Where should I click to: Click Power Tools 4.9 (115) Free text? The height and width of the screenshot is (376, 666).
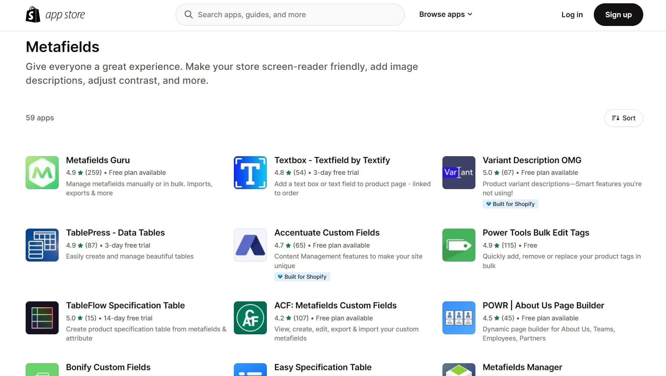(510, 245)
